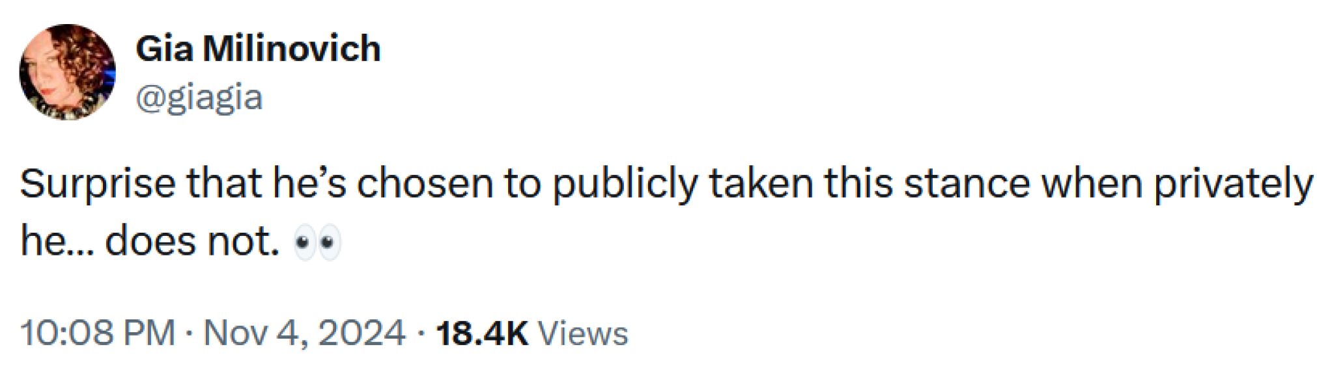Viewport: 1317px width, 390px height.
Task: Open the Gia Milinovich display name link
Action: pyautogui.click(x=258, y=49)
